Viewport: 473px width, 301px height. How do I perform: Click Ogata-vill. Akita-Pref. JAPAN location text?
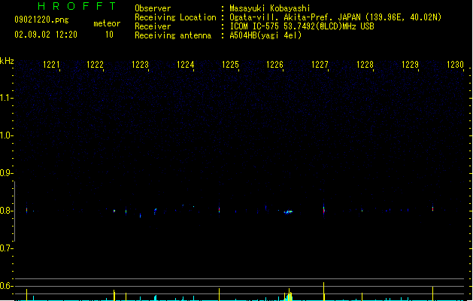(x=335, y=17)
